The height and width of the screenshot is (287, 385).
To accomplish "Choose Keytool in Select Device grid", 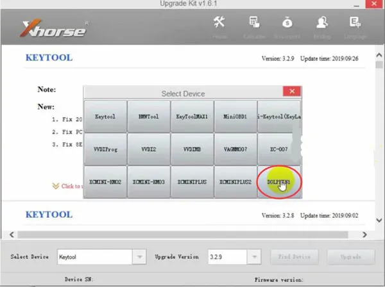I will [x=105, y=117].
